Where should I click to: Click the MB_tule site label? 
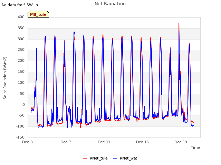[x=38, y=14]
